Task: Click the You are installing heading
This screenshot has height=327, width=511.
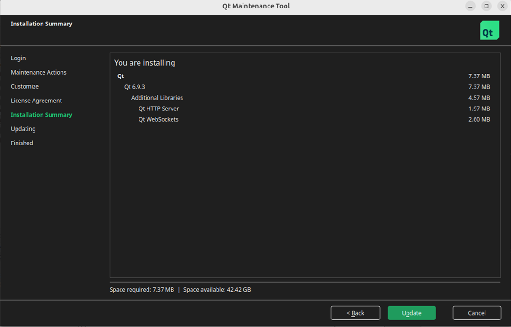Action: click(145, 63)
